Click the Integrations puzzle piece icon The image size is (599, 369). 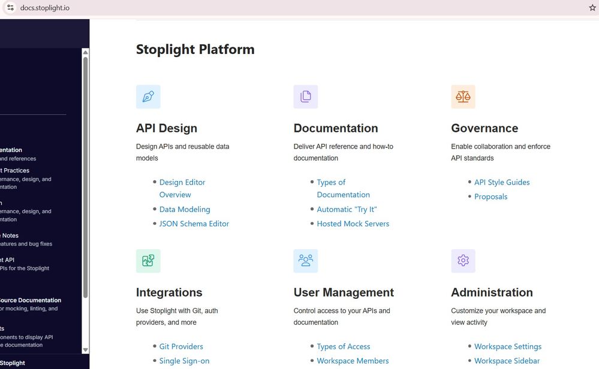coord(148,261)
